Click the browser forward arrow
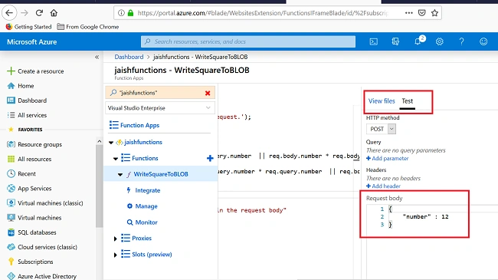The image size is (498, 280). point(25,13)
